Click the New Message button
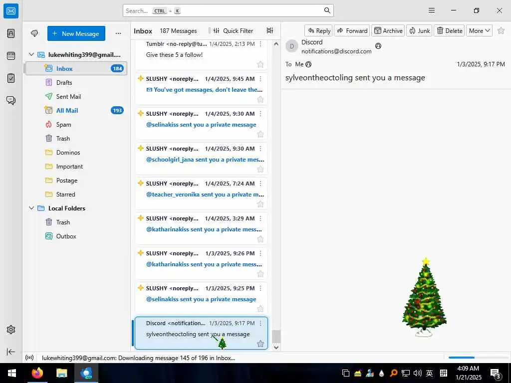This screenshot has width=511, height=383. click(x=76, y=33)
